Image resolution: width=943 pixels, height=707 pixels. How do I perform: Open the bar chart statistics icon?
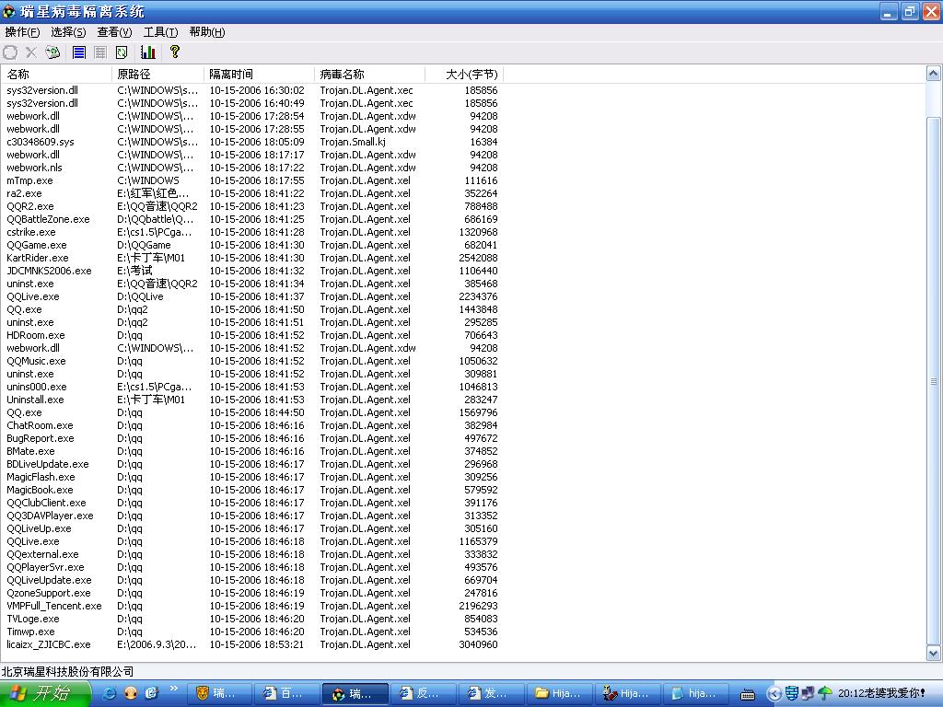pyautogui.click(x=148, y=52)
